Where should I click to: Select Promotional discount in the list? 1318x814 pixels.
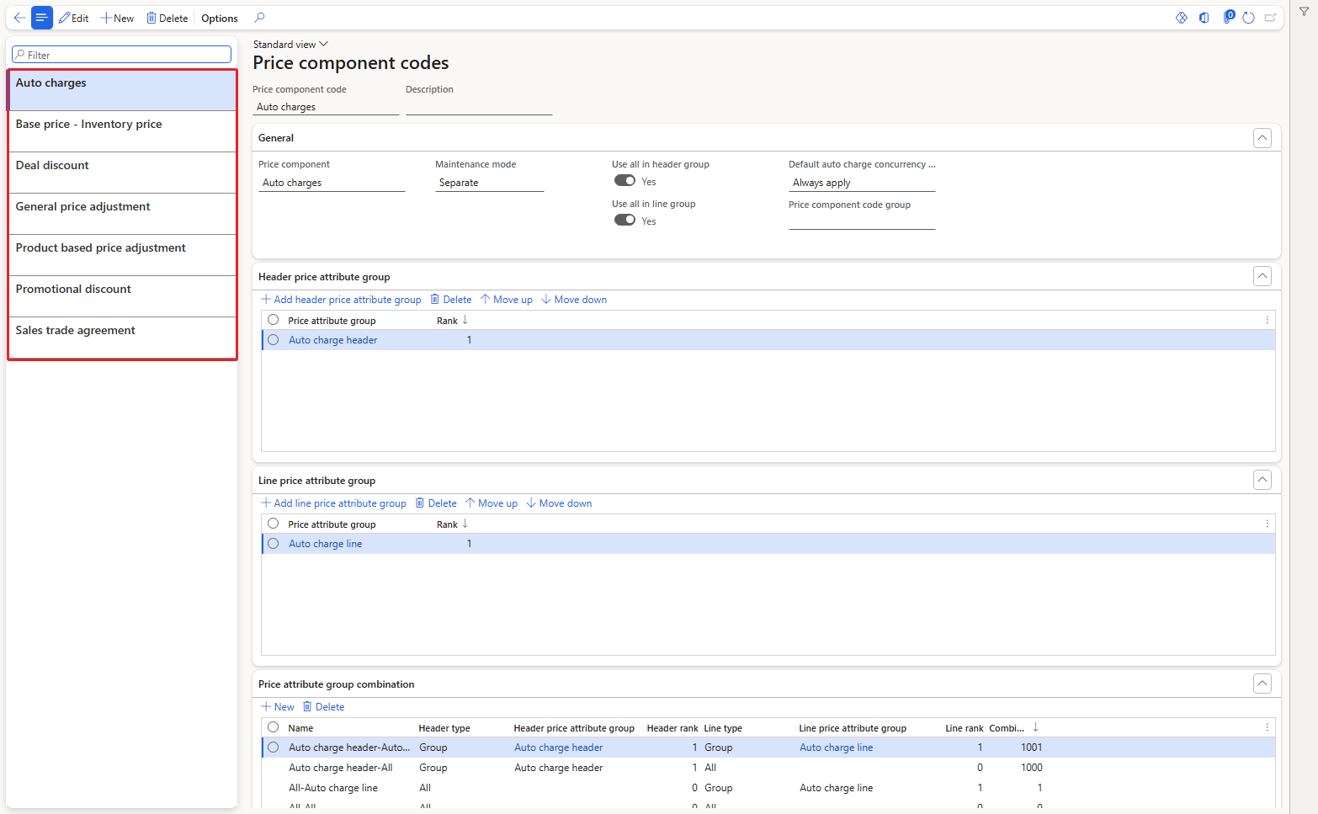tap(122, 296)
